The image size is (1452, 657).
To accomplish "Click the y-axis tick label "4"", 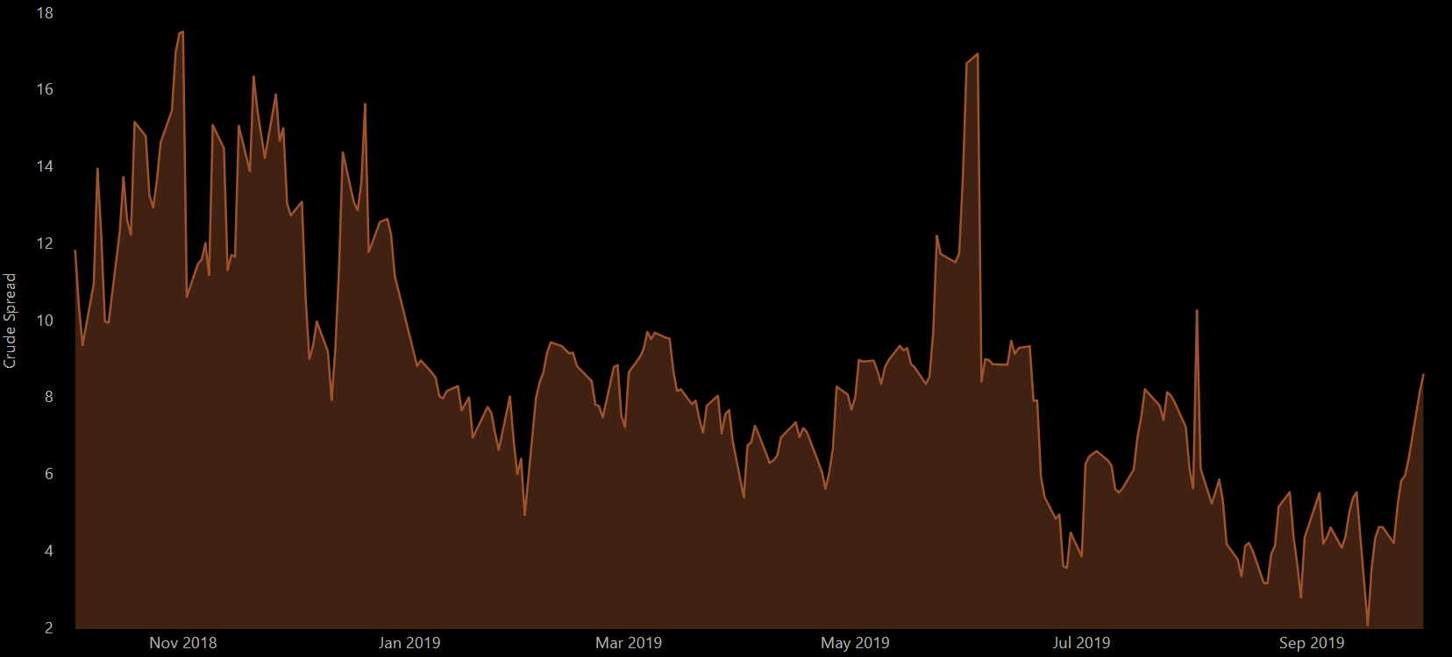I will tap(49, 551).
